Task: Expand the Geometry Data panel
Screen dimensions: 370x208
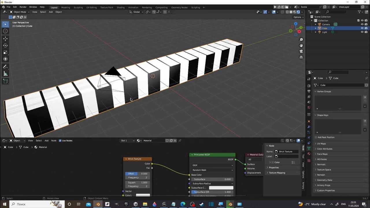Action: click(x=324, y=180)
